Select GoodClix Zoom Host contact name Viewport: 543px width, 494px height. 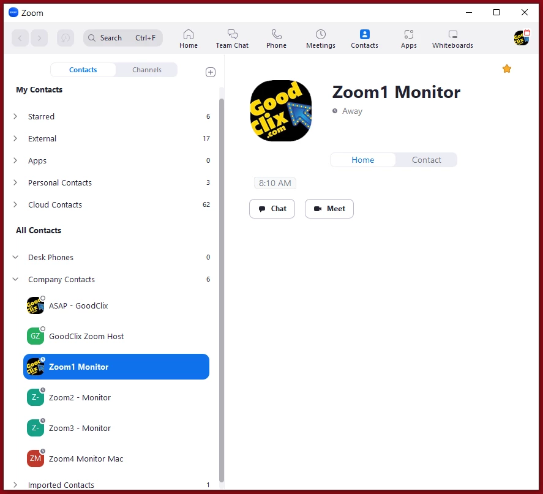[86, 336]
